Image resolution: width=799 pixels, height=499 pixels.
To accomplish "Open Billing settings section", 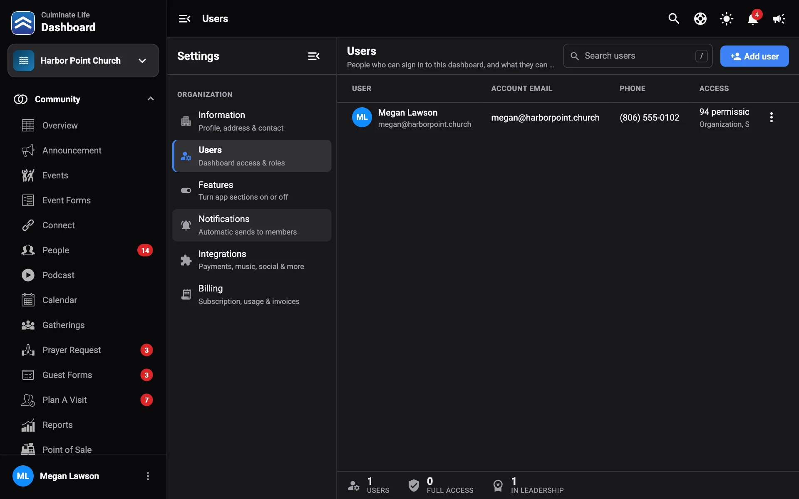I will pos(252,294).
